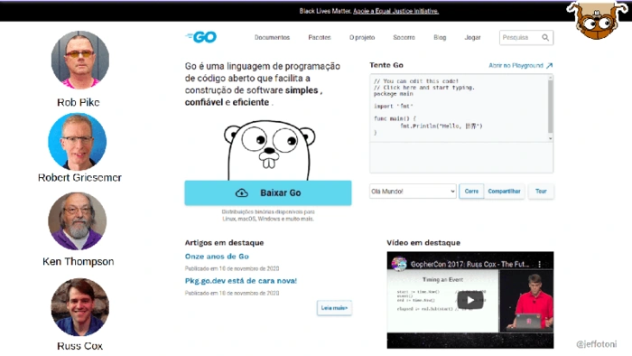Click the Distribuições binárias disponíveis text
632x356 pixels.
click(x=268, y=215)
